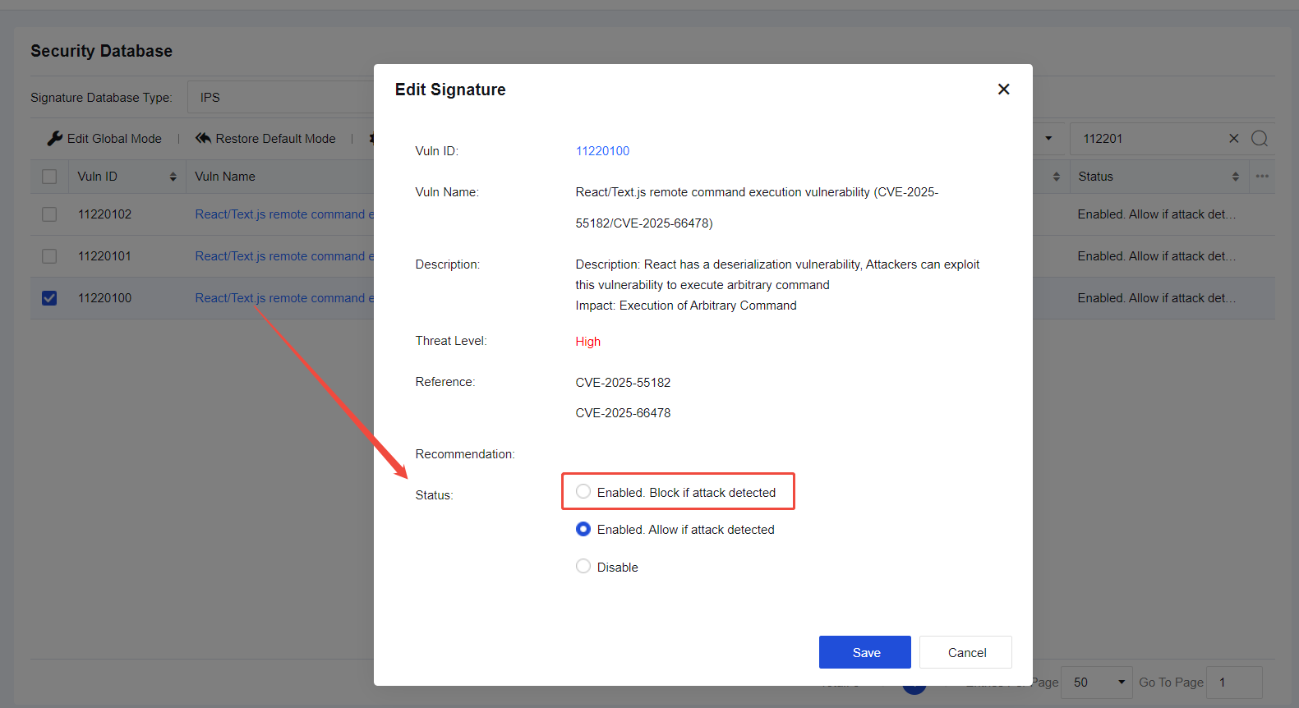This screenshot has height=708, width=1299.
Task: Click the CVE-2025-66478 reference text
Action: pos(623,413)
